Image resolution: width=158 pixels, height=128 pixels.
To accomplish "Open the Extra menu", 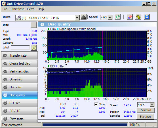I will (31, 9).
